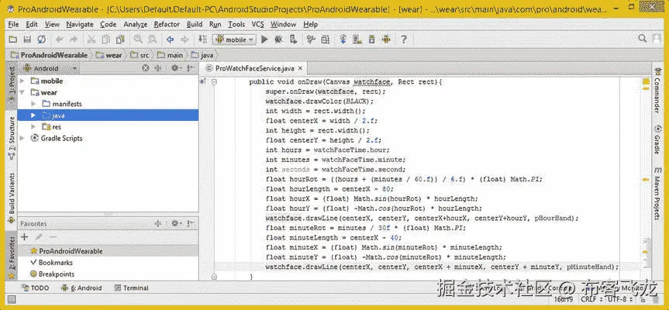669x310 pixels.
Task: Open the Analyze menu
Action: [x=135, y=24]
